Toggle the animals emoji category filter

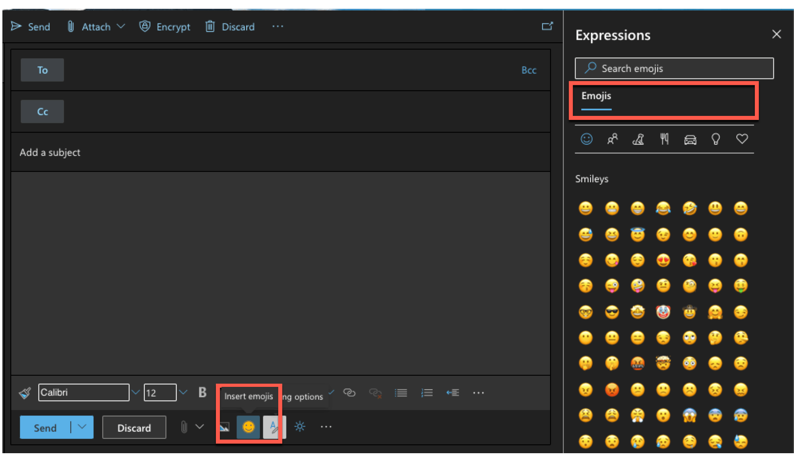(x=636, y=139)
